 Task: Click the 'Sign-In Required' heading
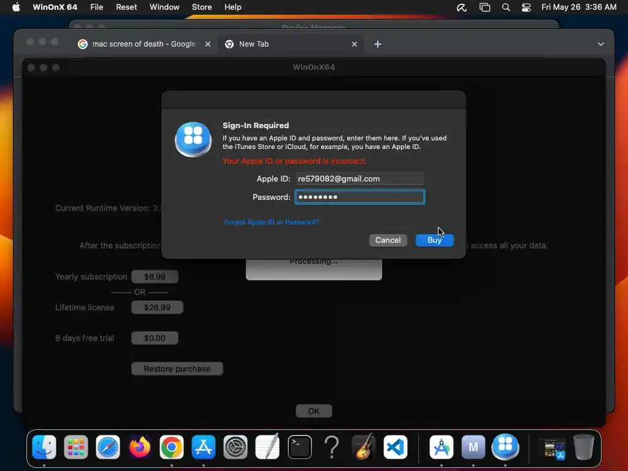[256, 125]
